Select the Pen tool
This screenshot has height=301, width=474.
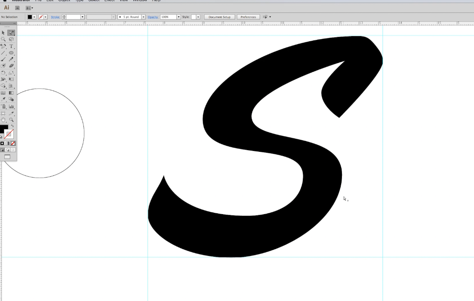(x=3, y=46)
